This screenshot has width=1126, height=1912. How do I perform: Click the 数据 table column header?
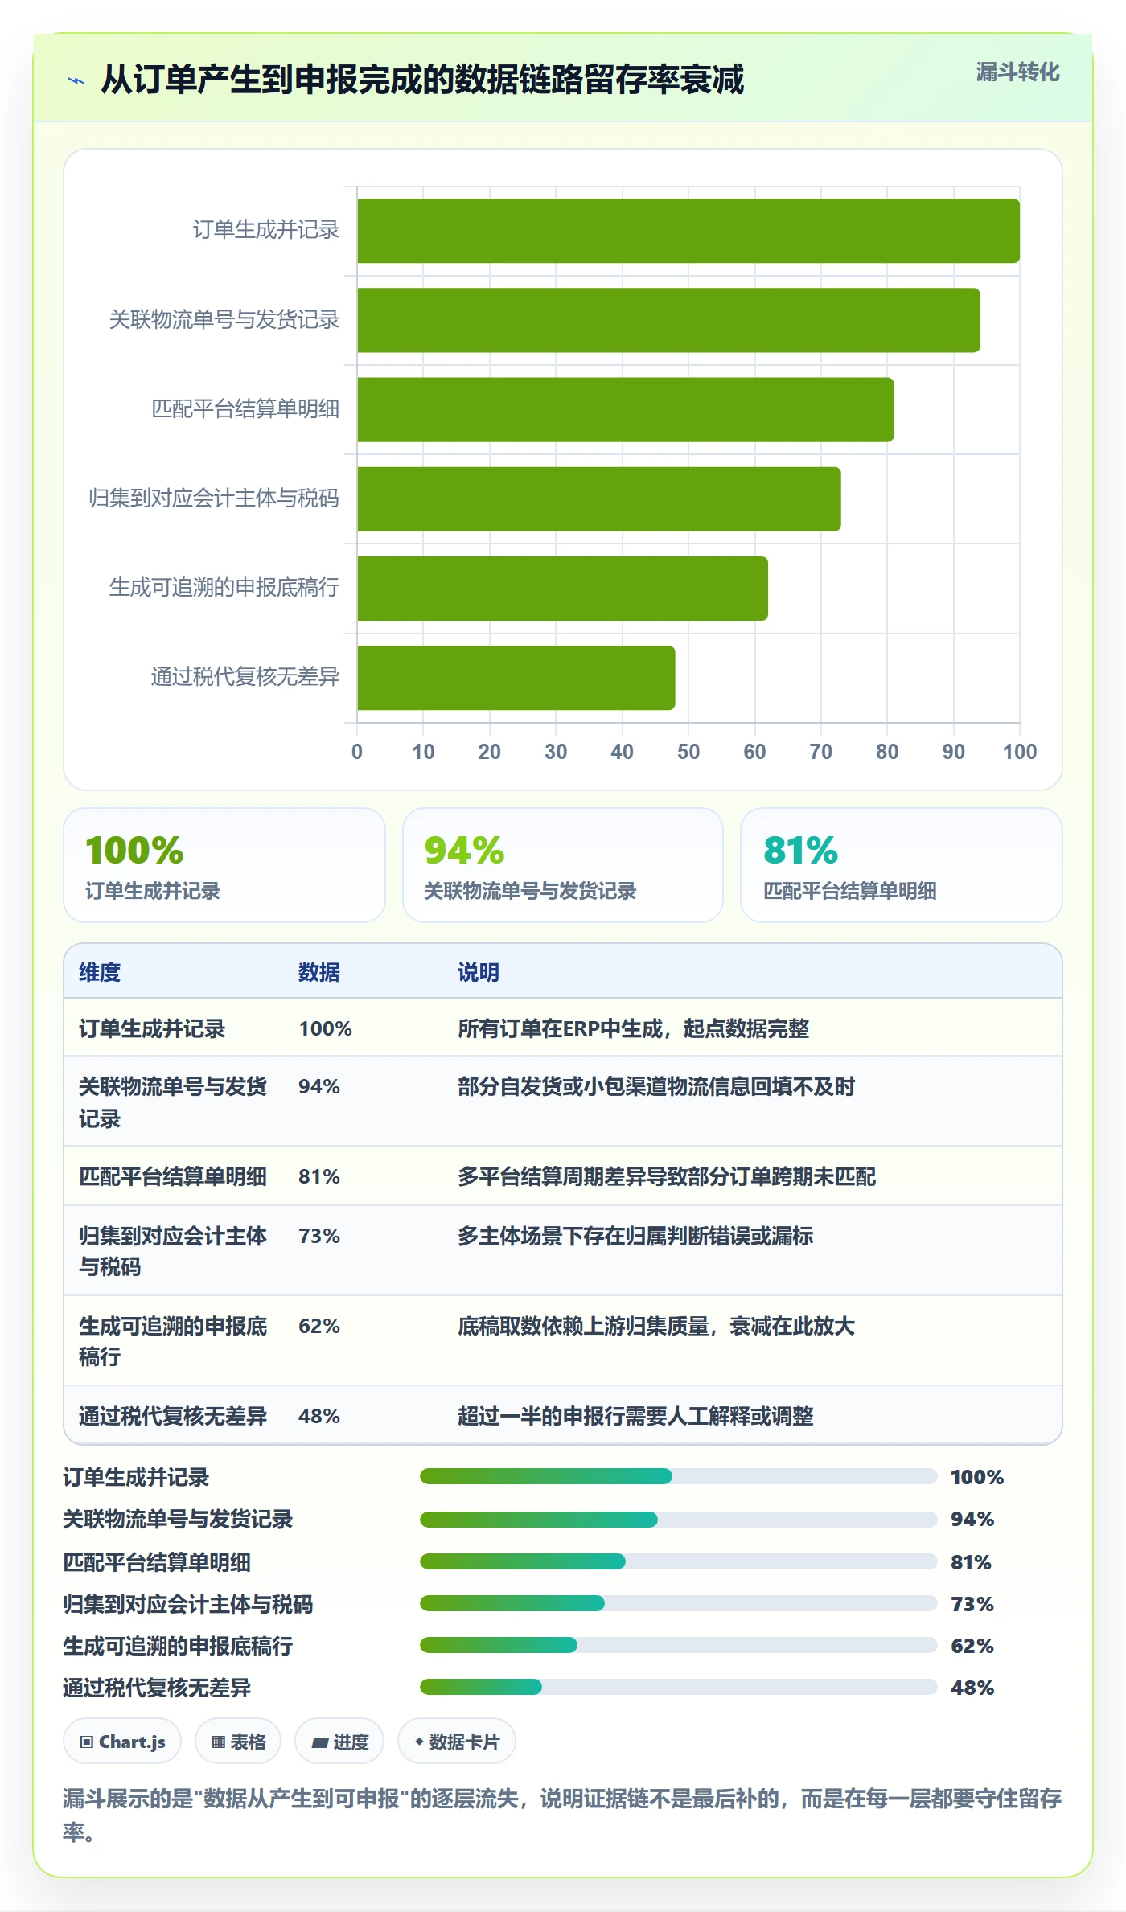coord(319,972)
